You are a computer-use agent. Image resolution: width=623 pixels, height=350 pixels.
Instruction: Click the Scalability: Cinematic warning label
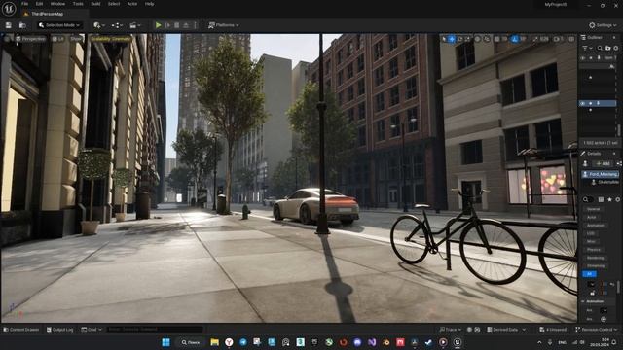click(110, 39)
